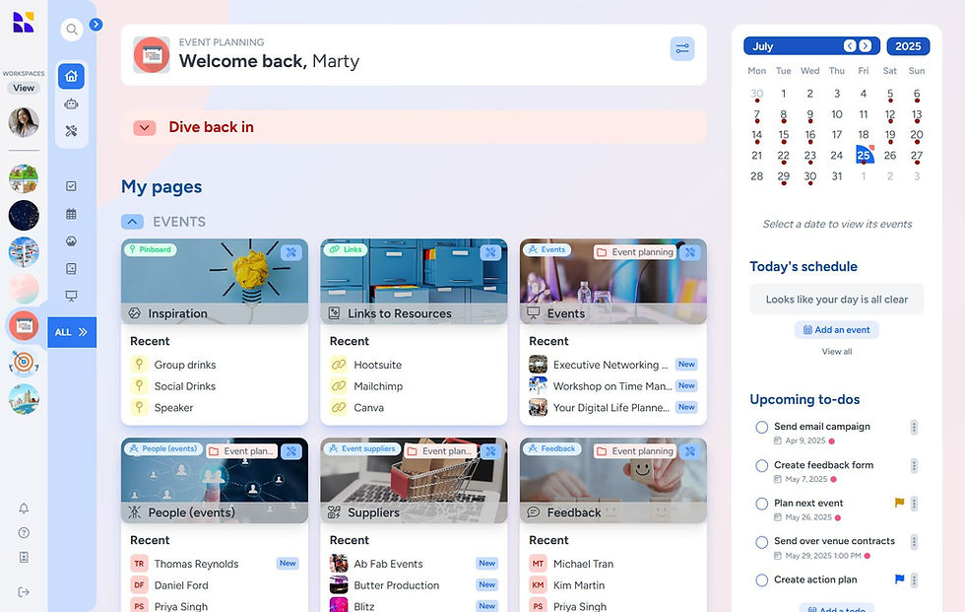Image resolution: width=965 pixels, height=612 pixels.
Task: Collapse the EVENTS section chevron
Action: coord(132,222)
